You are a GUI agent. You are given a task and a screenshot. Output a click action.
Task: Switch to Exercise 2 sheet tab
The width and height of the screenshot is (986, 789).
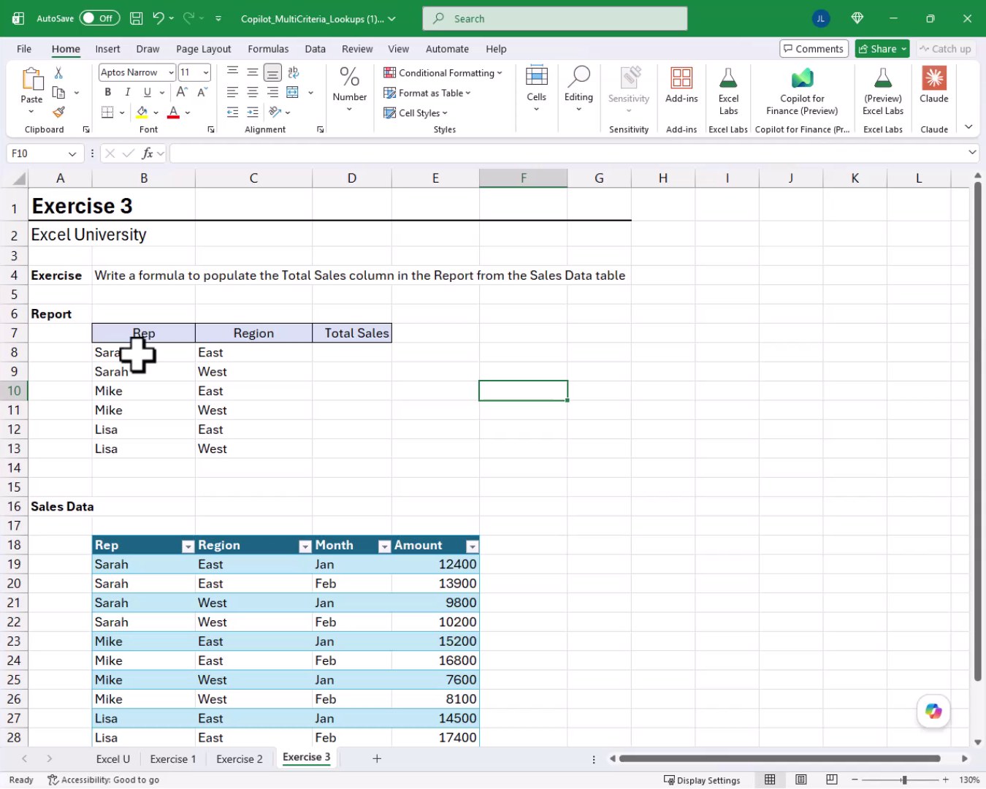[x=240, y=759]
